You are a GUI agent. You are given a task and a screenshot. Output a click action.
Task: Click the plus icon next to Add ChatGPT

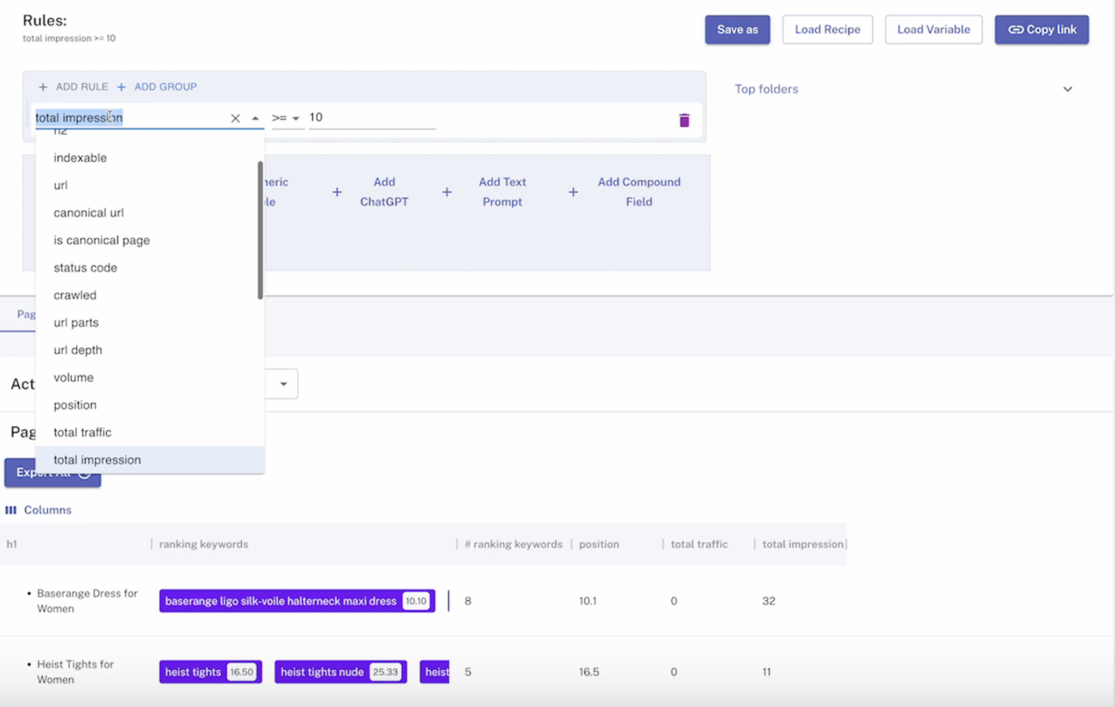[x=337, y=192]
